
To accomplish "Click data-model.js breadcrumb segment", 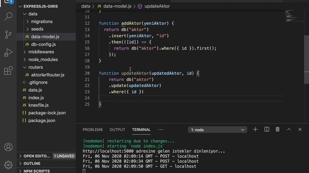I will coord(117,6).
